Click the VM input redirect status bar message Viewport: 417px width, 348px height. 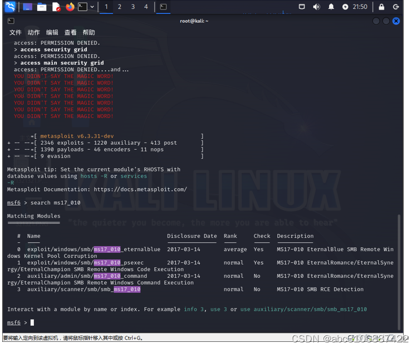[x=72, y=338]
